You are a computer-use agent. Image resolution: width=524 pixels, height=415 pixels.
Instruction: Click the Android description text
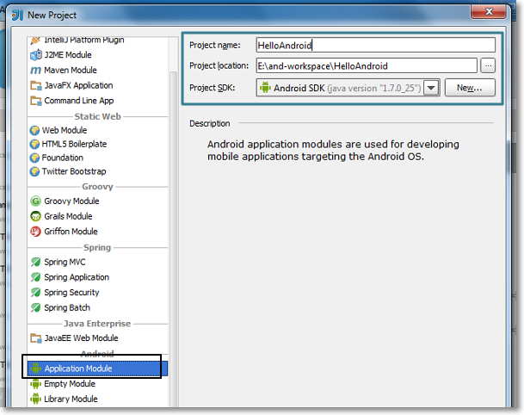pyautogui.click(x=333, y=151)
